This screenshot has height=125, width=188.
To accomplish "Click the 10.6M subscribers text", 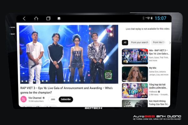I will pos(36,101).
